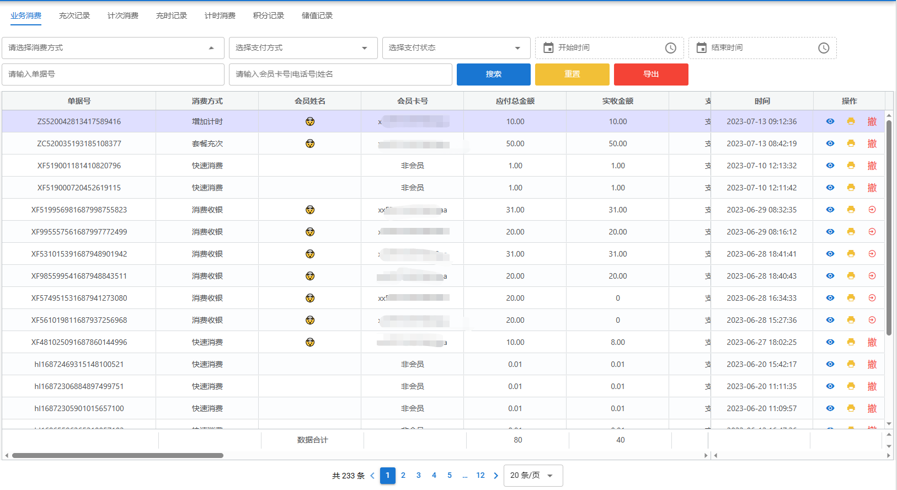View details of order XF519000720452619115
The width and height of the screenshot is (897, 490).
click(830, 188)
